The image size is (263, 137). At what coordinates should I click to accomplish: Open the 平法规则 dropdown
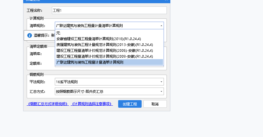[109, 82]
